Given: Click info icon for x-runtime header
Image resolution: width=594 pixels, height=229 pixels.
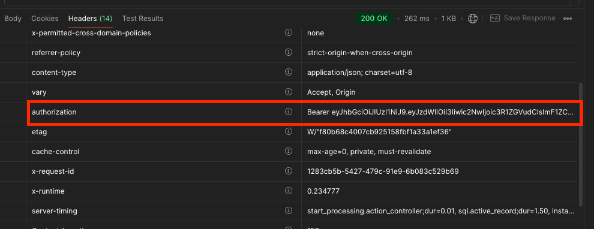Looking at the screenshot, I should (288, 191).
